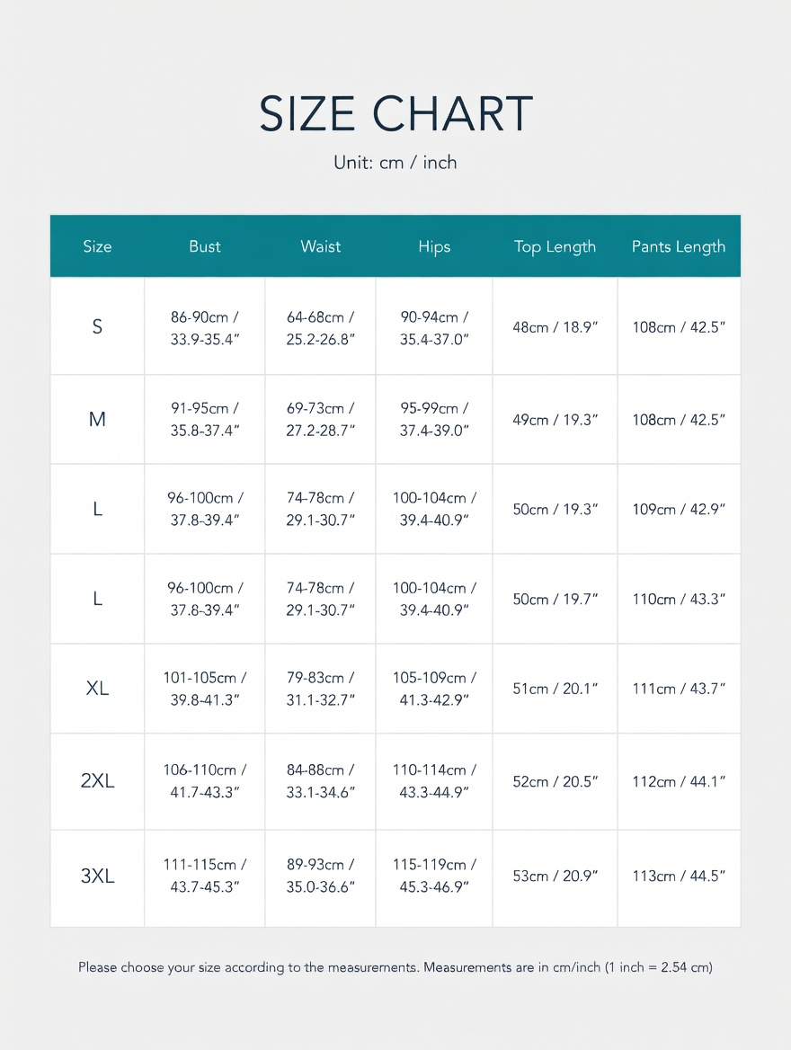Image resolution: width=791 pixels, height=1050 pixels.
Task: Click the Waist column header
Action: (320, 246)
